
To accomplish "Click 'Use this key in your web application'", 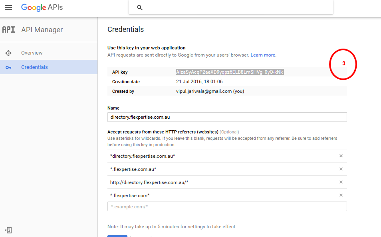I will [147, 48].
